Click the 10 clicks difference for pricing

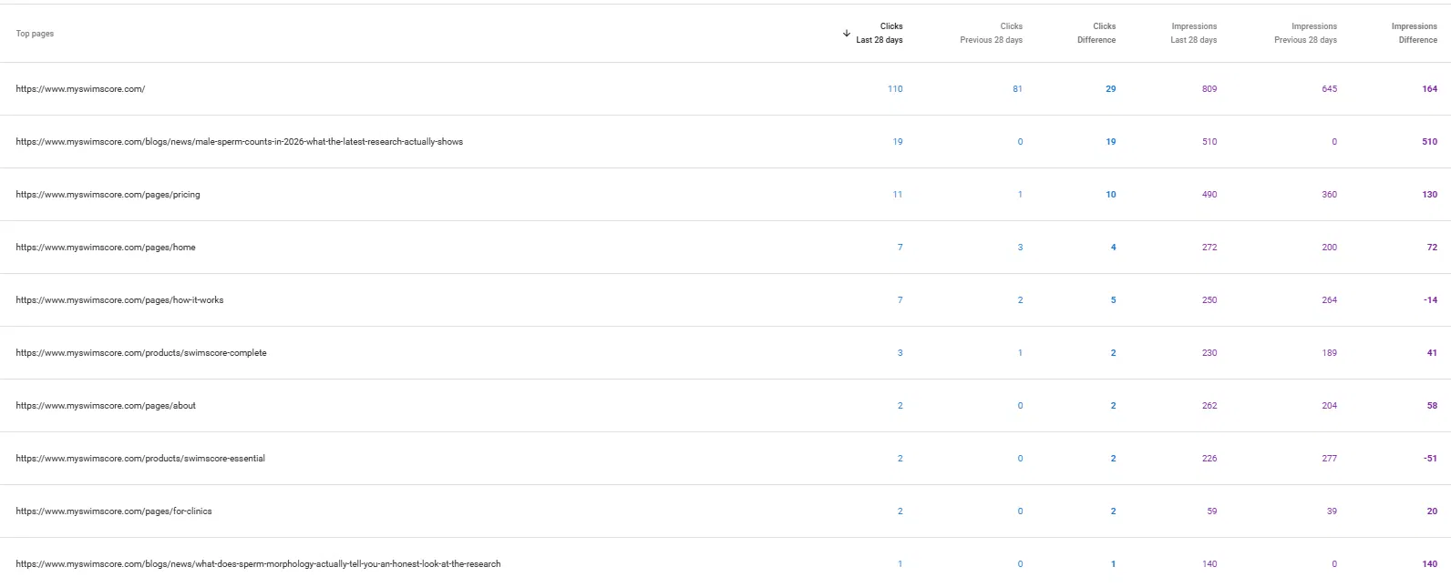[x=1110, y=195]
